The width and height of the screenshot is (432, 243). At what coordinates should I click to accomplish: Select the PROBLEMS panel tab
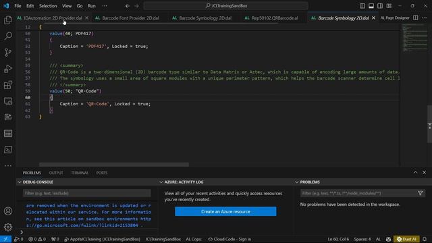(32, 173)
